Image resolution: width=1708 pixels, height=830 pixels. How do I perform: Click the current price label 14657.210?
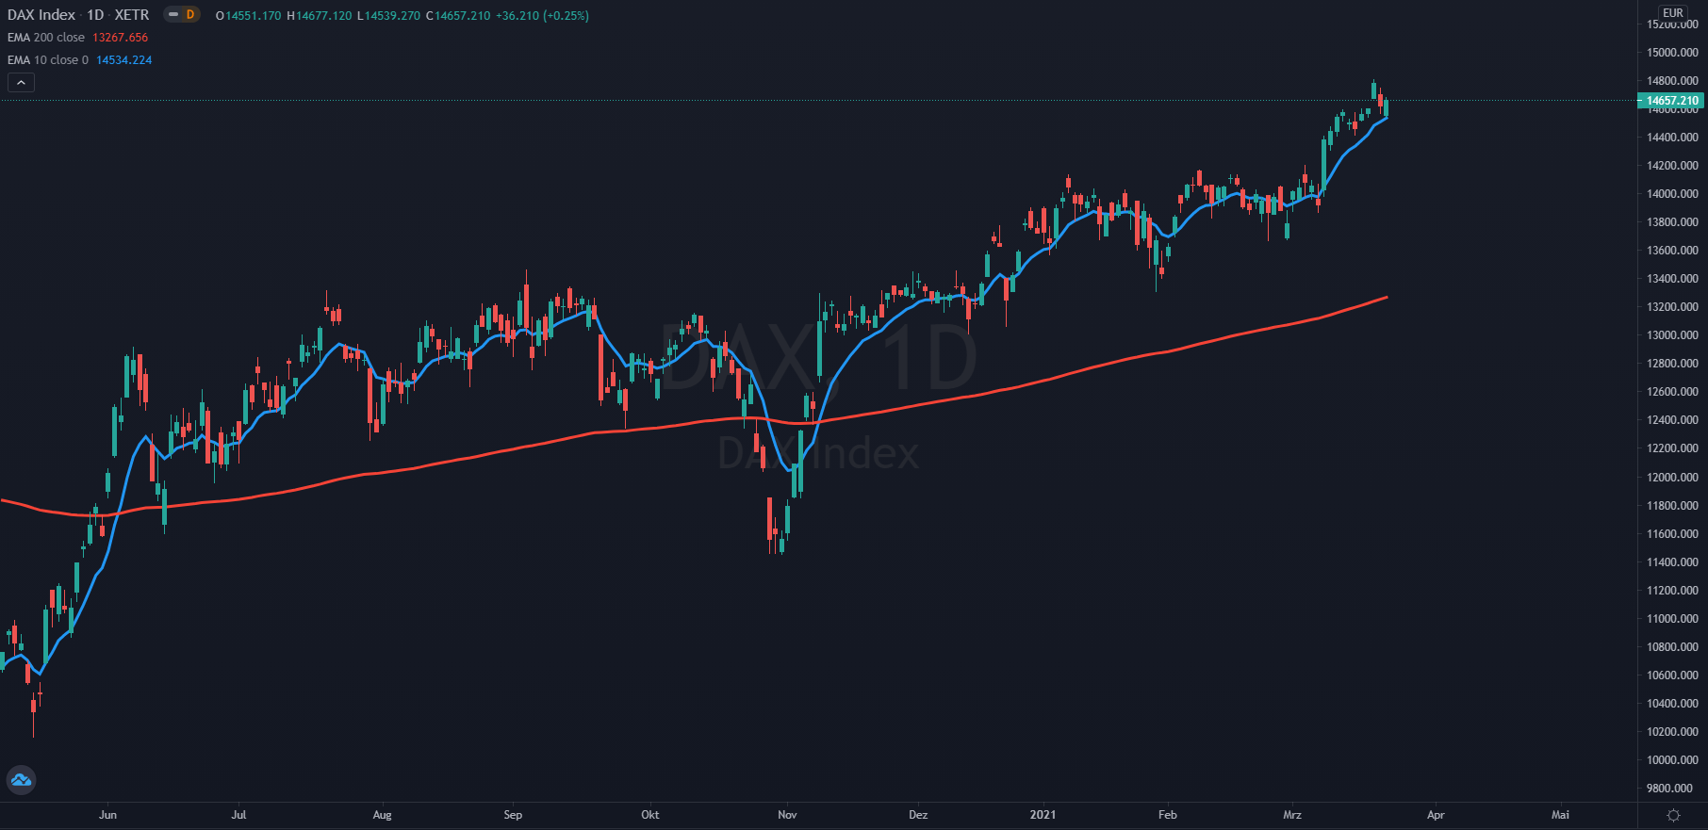click(x=1672, y=101)
